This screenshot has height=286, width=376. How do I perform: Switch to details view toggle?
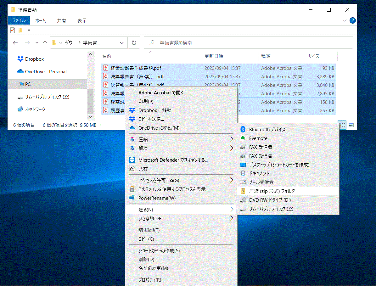point(342,125)
